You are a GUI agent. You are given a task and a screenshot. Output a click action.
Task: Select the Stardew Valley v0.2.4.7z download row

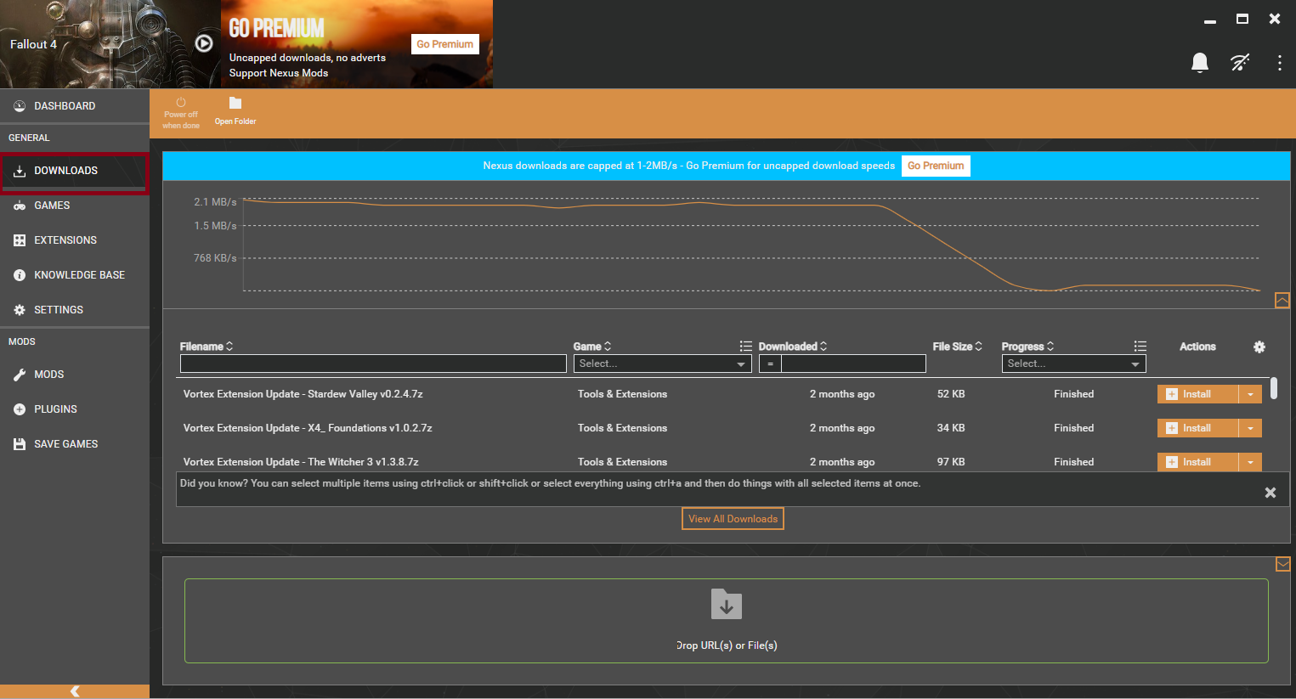722,394
